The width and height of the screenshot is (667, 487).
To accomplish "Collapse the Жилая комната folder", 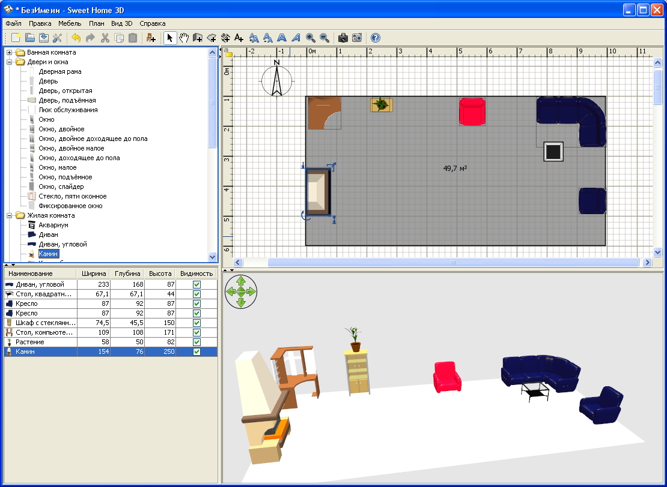I will 9,215.
